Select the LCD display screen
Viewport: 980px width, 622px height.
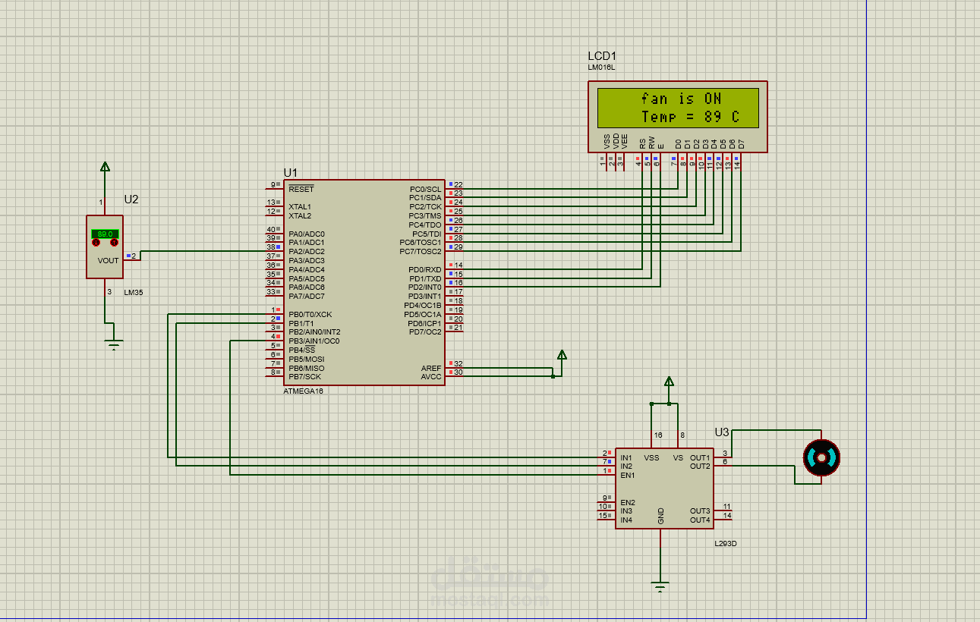678,108
